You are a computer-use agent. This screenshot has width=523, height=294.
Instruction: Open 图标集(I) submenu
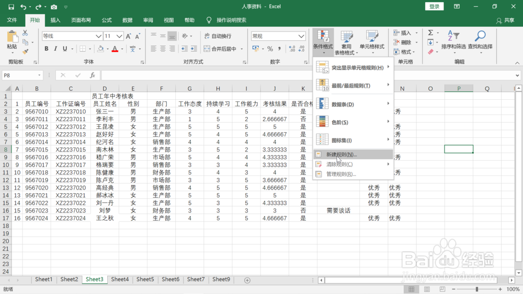[353, 140]
